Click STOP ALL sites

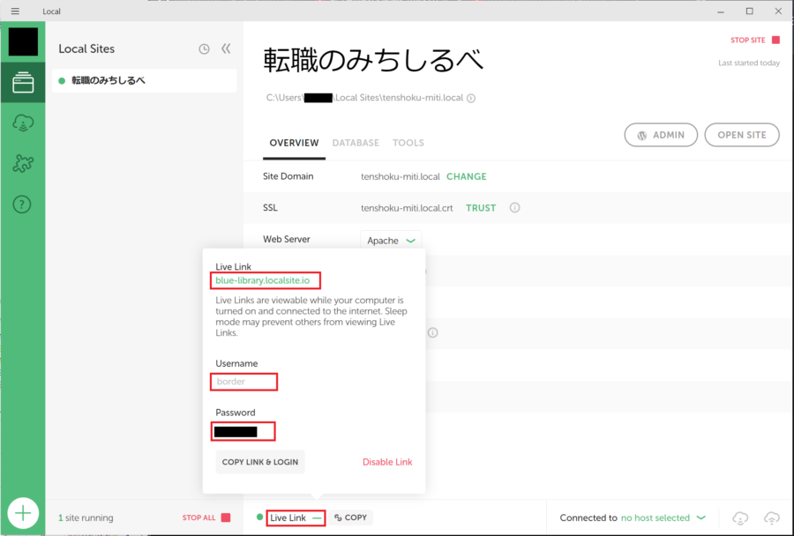(x=206, y=517)
